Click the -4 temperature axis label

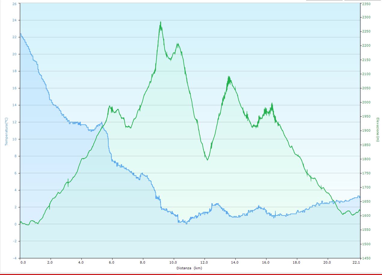(x=14, y=258)
